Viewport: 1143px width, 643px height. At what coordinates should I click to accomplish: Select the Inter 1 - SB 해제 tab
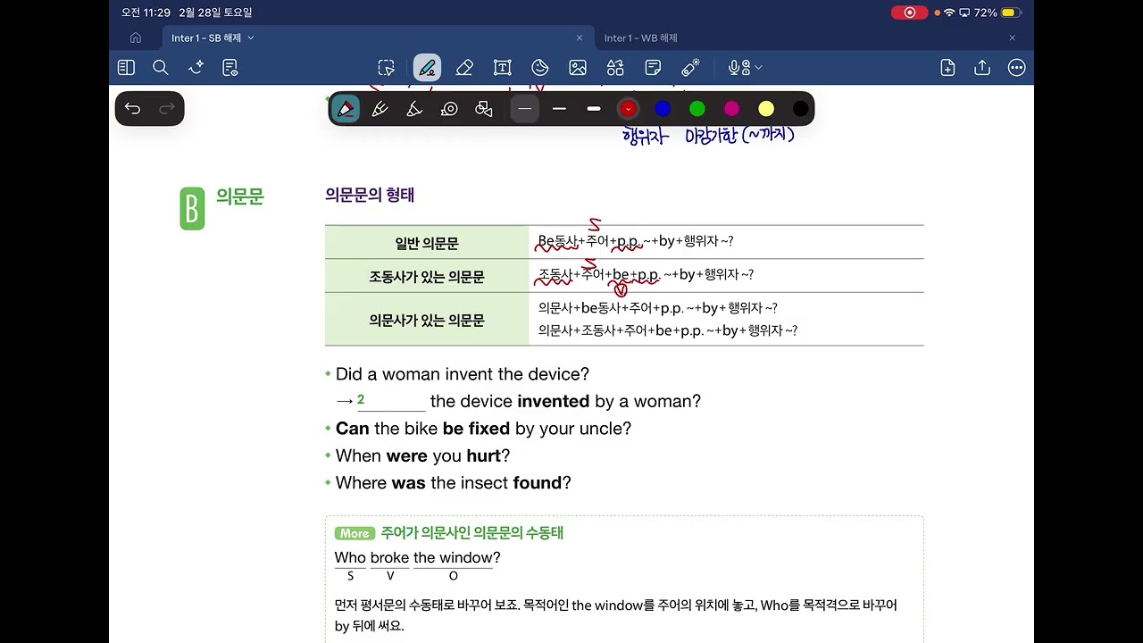[206, 38]
